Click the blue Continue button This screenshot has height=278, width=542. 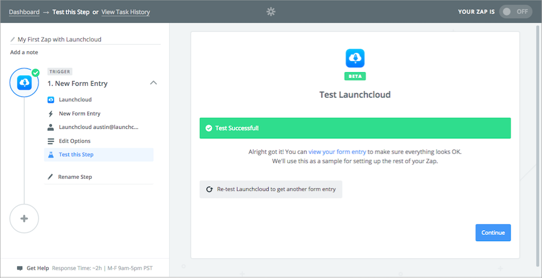[493, 233]
